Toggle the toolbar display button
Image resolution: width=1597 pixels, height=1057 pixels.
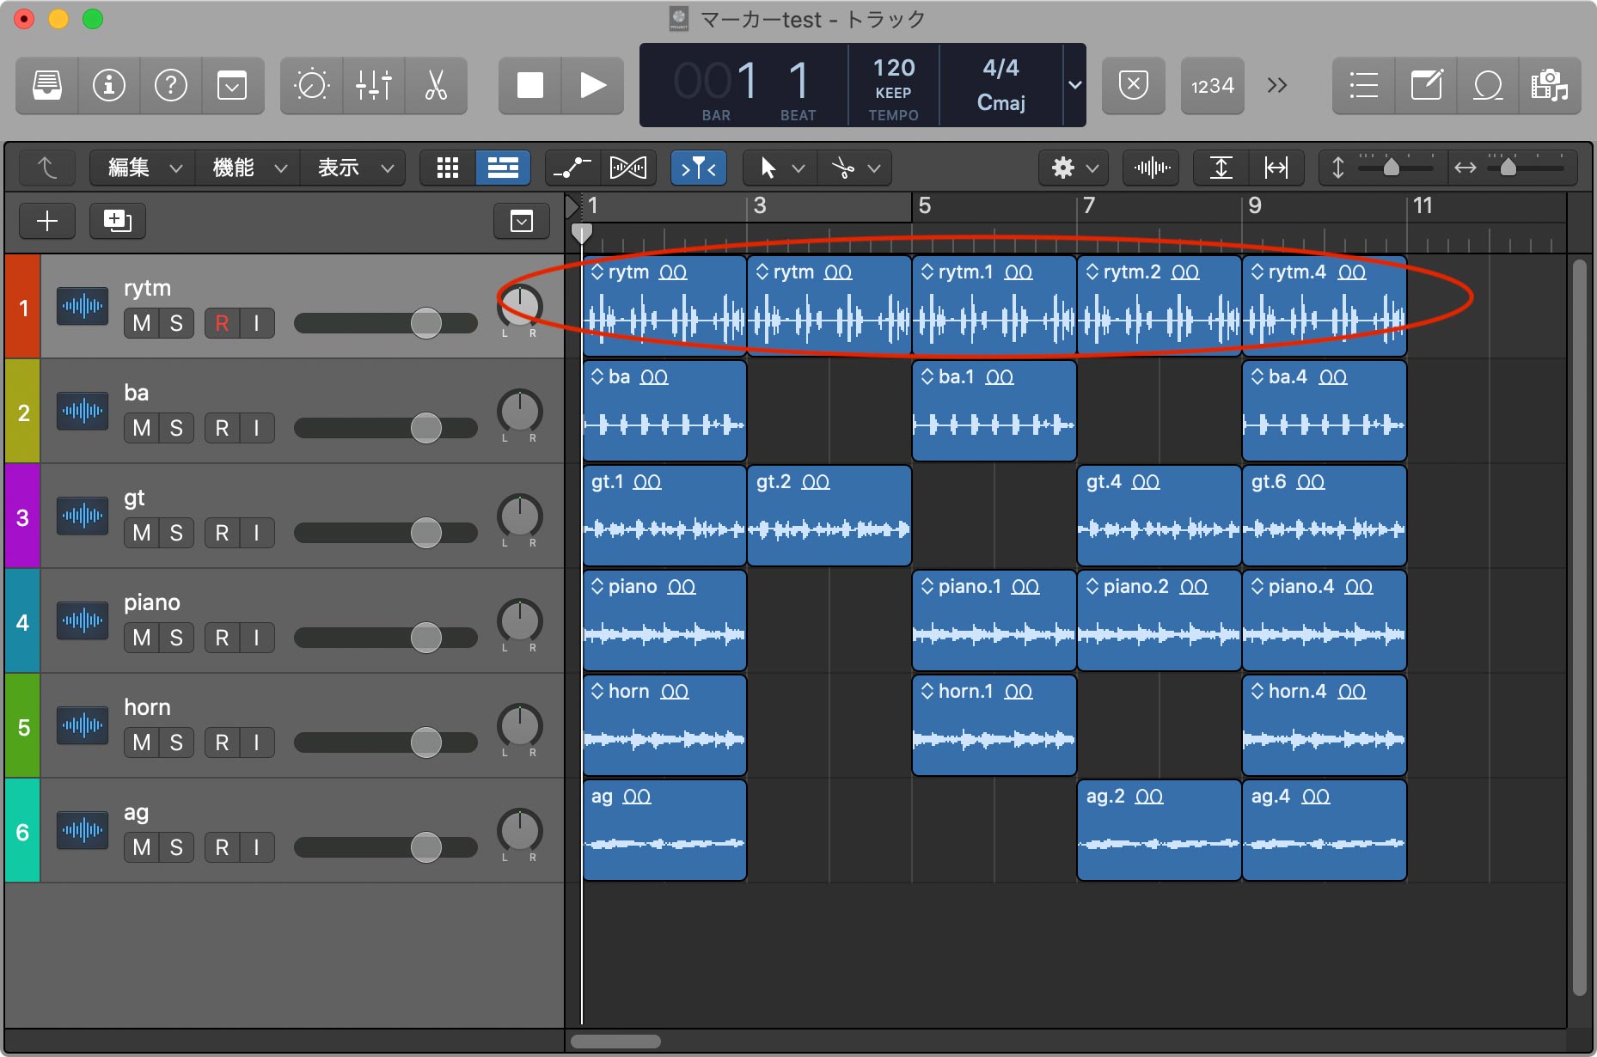232,86
